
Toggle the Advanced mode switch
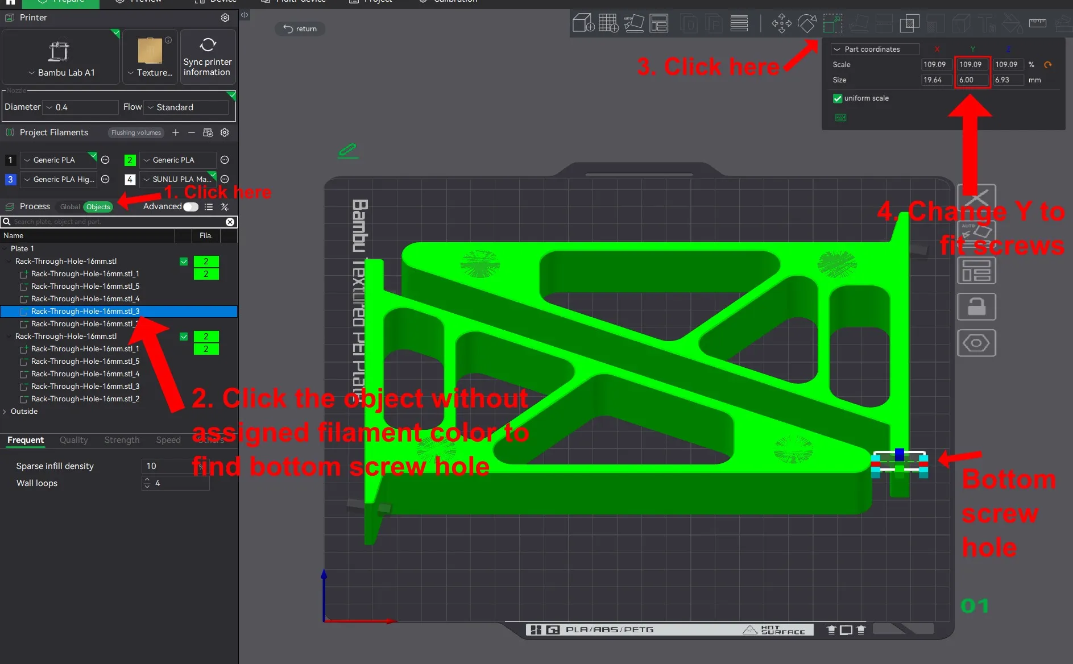[191, 207]
